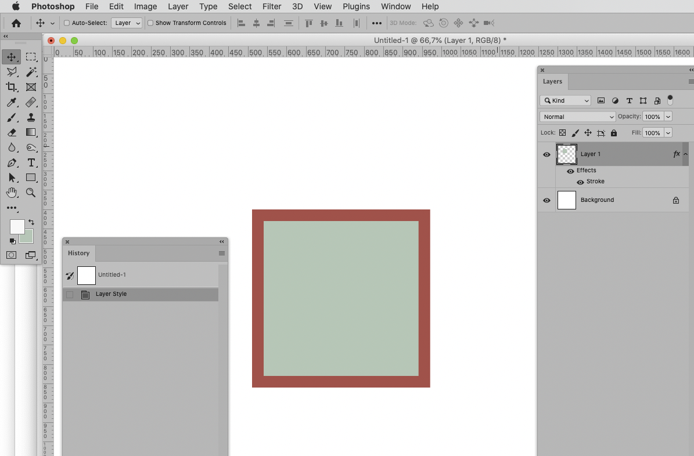The height and width of the screenshot is (456, 694).
Task: Collapse the Layer 1 effects list
Action: [x=685, y=154]
